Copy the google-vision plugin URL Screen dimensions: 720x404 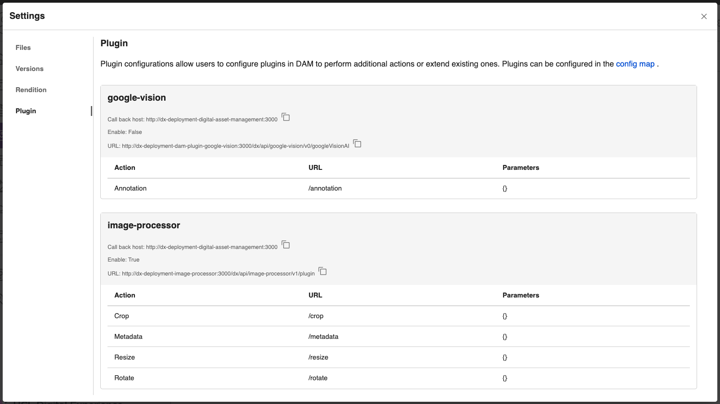357,144
